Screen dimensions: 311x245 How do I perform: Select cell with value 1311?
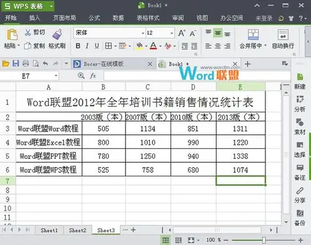(241, 128)
